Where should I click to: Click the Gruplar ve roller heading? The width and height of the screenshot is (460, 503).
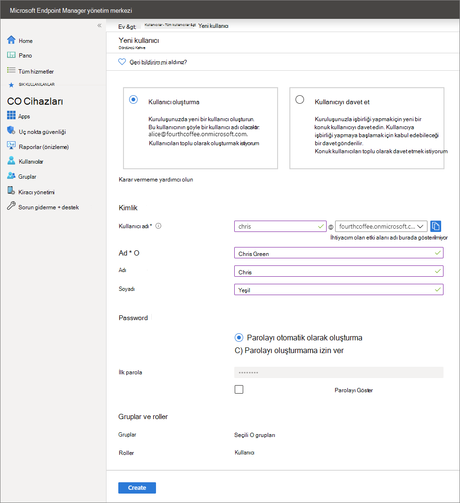click(143, 417)
